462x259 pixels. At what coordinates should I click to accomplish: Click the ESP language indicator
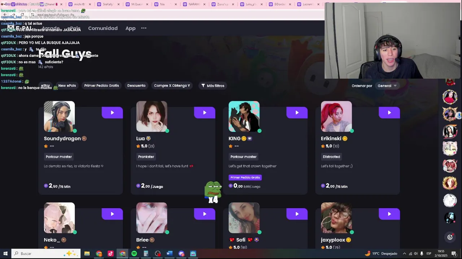pyautogui.click(x=429, y=254)
